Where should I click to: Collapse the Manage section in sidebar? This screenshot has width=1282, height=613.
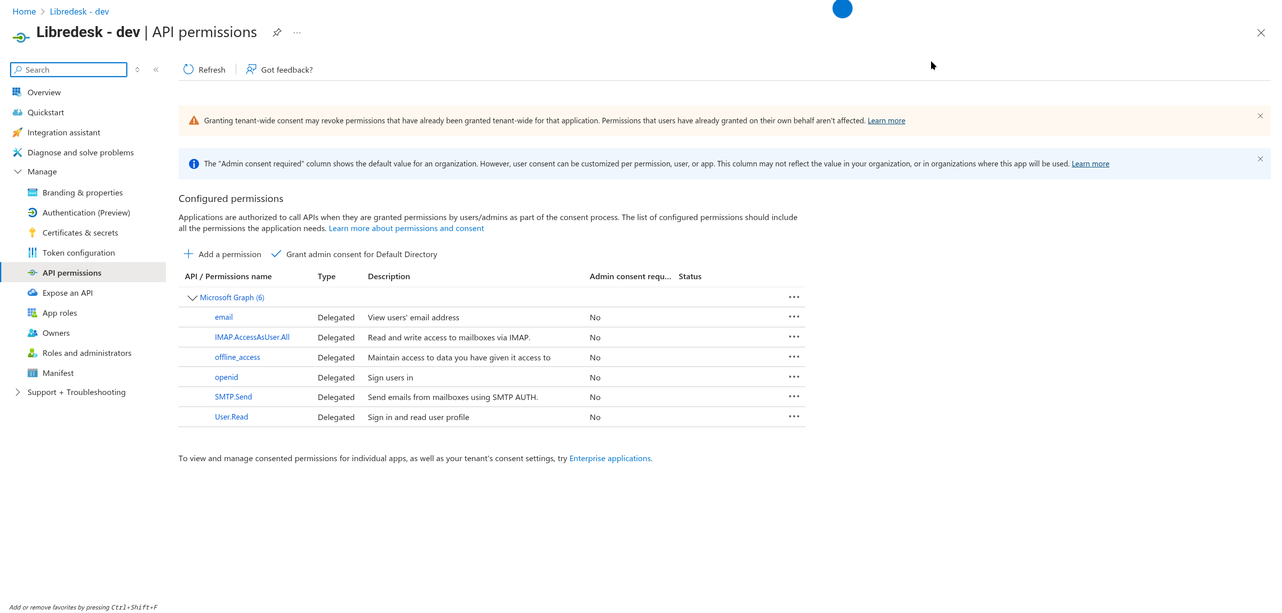[x=18, y=171]
